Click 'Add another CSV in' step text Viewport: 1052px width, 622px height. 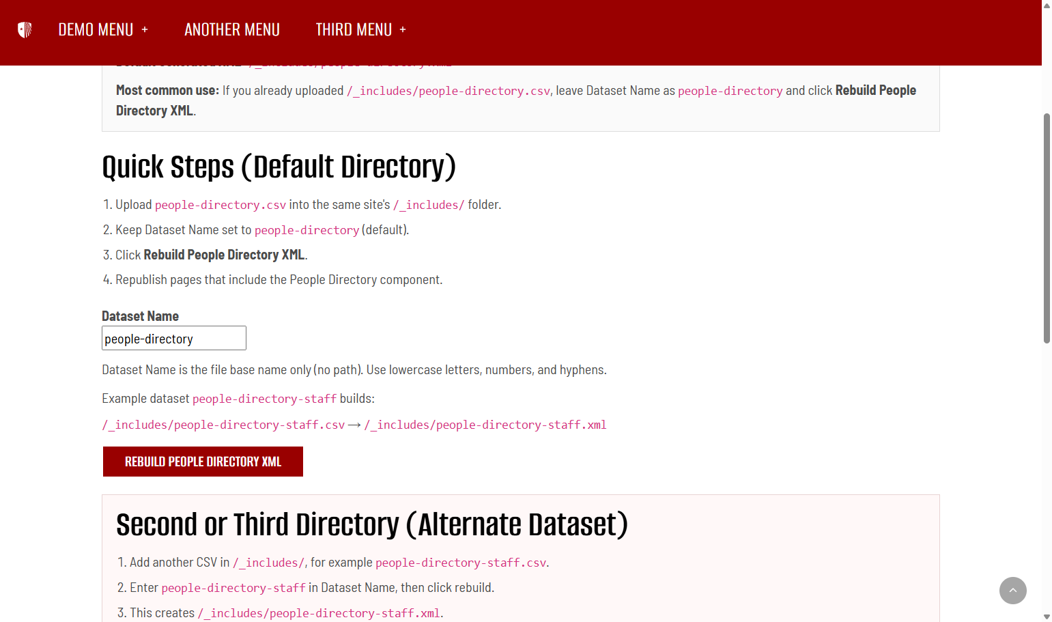coord(339,562)
